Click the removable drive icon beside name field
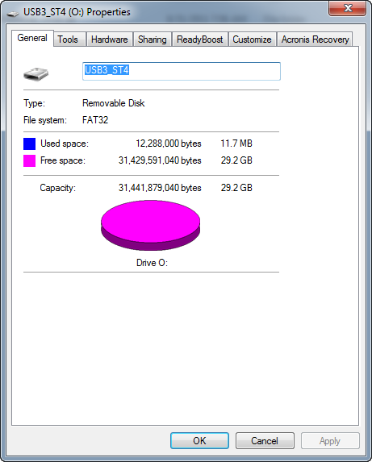 36,74
